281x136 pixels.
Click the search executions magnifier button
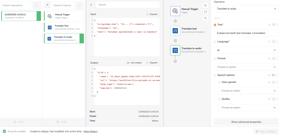pyautogui.click(x=37, y=5)
